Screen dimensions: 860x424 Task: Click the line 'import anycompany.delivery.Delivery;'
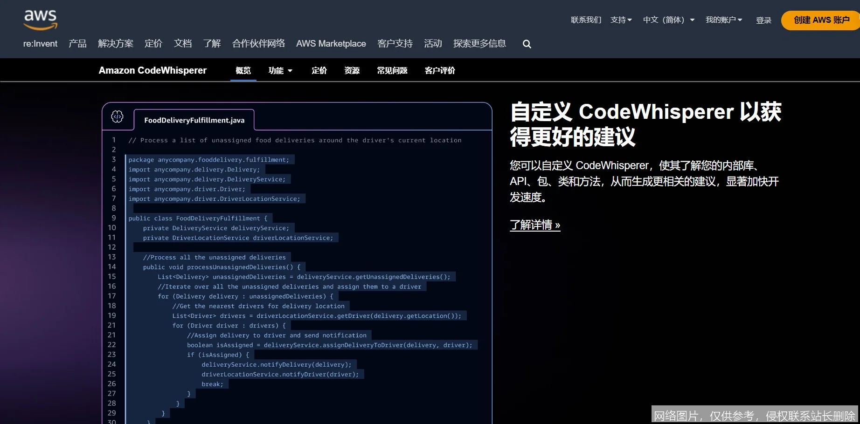(194, 170)
